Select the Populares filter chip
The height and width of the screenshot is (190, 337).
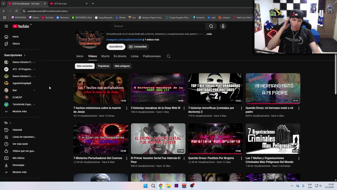[x=103, y=66]
